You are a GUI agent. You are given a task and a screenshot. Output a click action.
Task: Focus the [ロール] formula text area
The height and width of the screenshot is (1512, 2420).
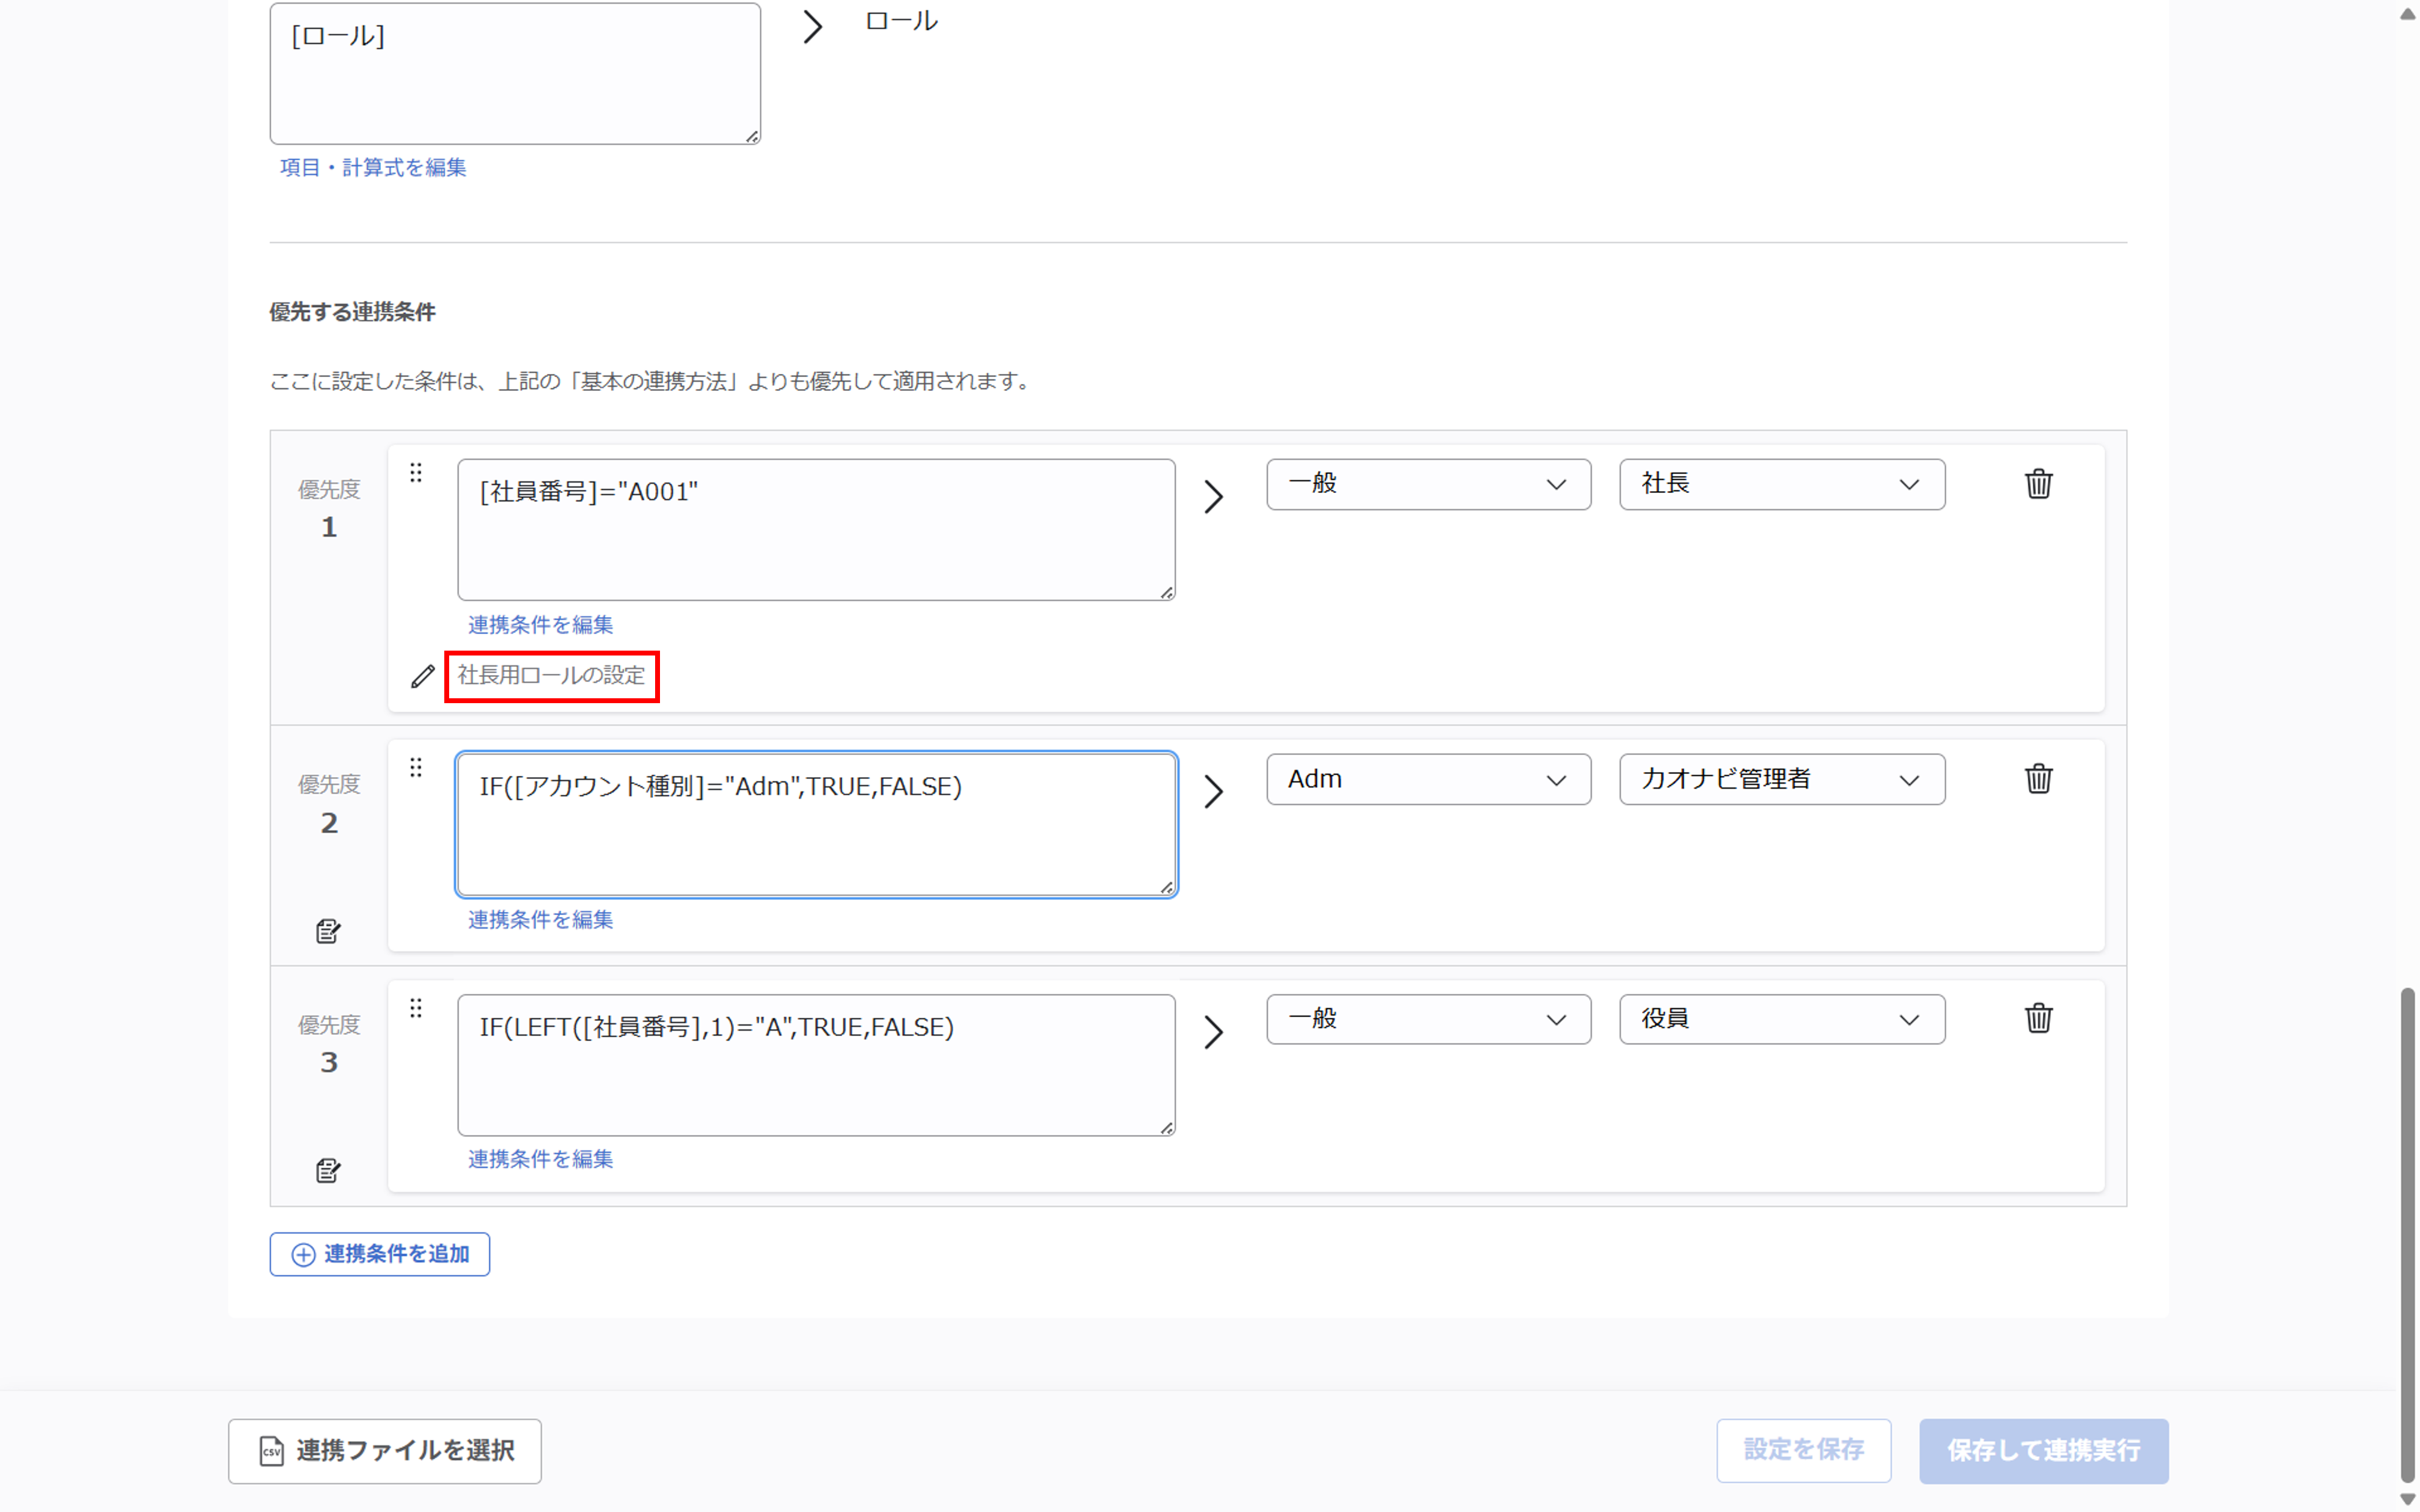coord(515,73)
